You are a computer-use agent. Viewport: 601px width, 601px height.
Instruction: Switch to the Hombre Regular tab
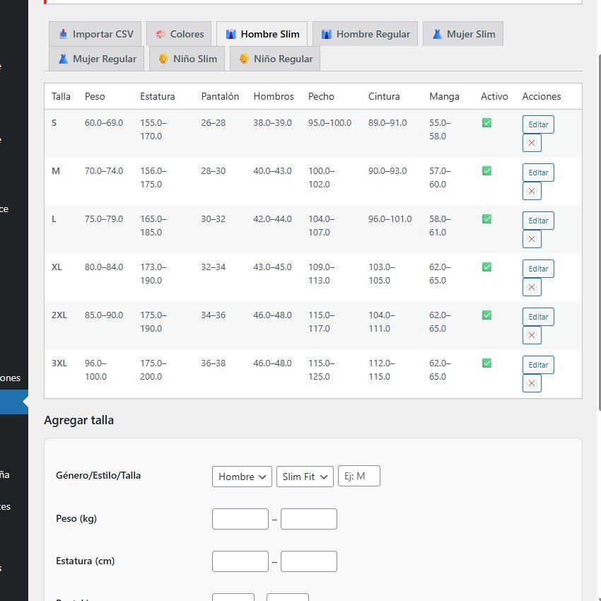(366, 34)
